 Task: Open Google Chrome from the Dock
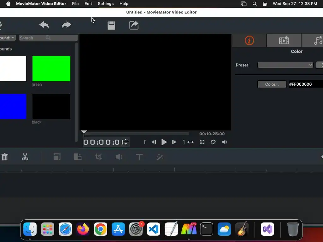coord(101,229)
